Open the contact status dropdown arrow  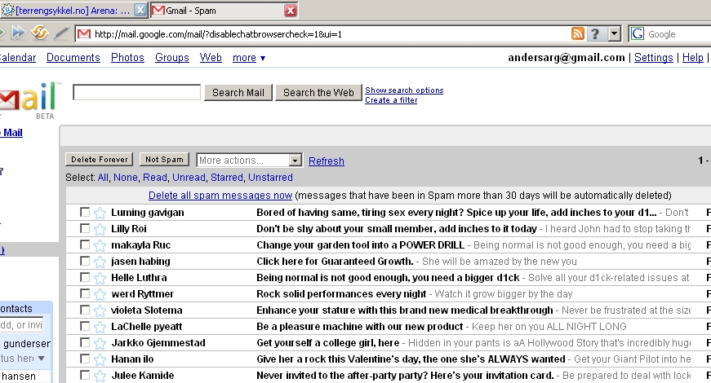[x=42, y=359]
